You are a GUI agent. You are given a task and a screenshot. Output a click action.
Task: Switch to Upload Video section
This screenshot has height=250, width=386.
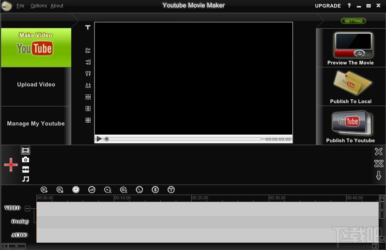coord(36,85)
